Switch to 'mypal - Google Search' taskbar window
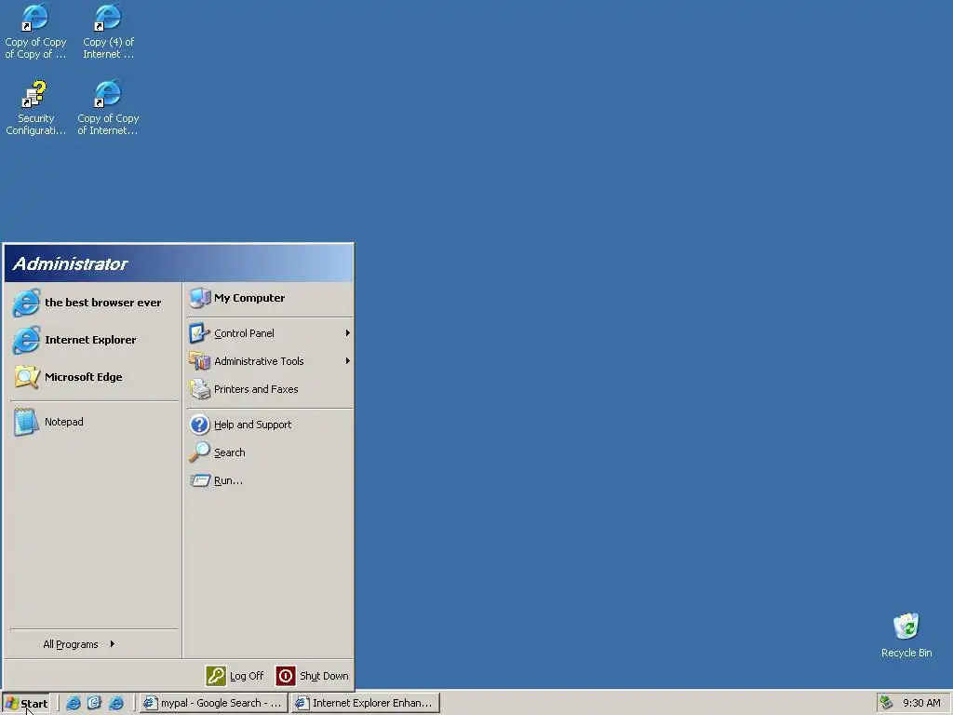Image resolution: width=953 pixels, height=715 pixels. coord(213,703)
